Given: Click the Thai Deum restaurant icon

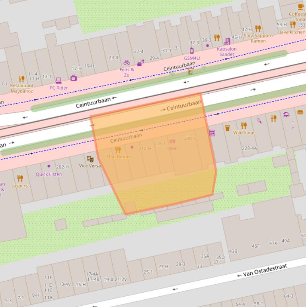Looking at the screenshot, I should pos(118,150).
